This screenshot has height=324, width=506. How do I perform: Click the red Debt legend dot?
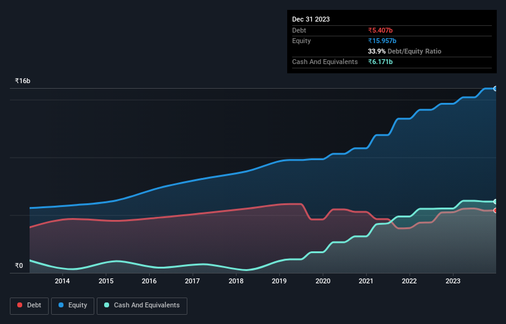tap(20, 305)
